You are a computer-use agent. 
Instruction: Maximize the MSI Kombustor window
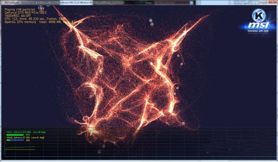click(266, 2)
